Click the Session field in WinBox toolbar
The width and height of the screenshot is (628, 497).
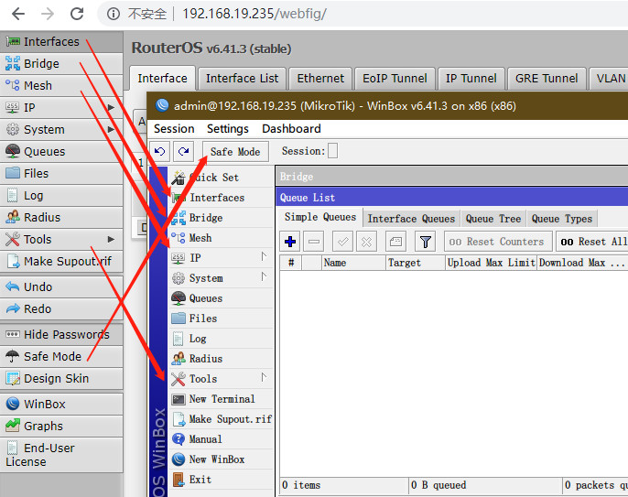pyautogui.click(x=332, y=151)
